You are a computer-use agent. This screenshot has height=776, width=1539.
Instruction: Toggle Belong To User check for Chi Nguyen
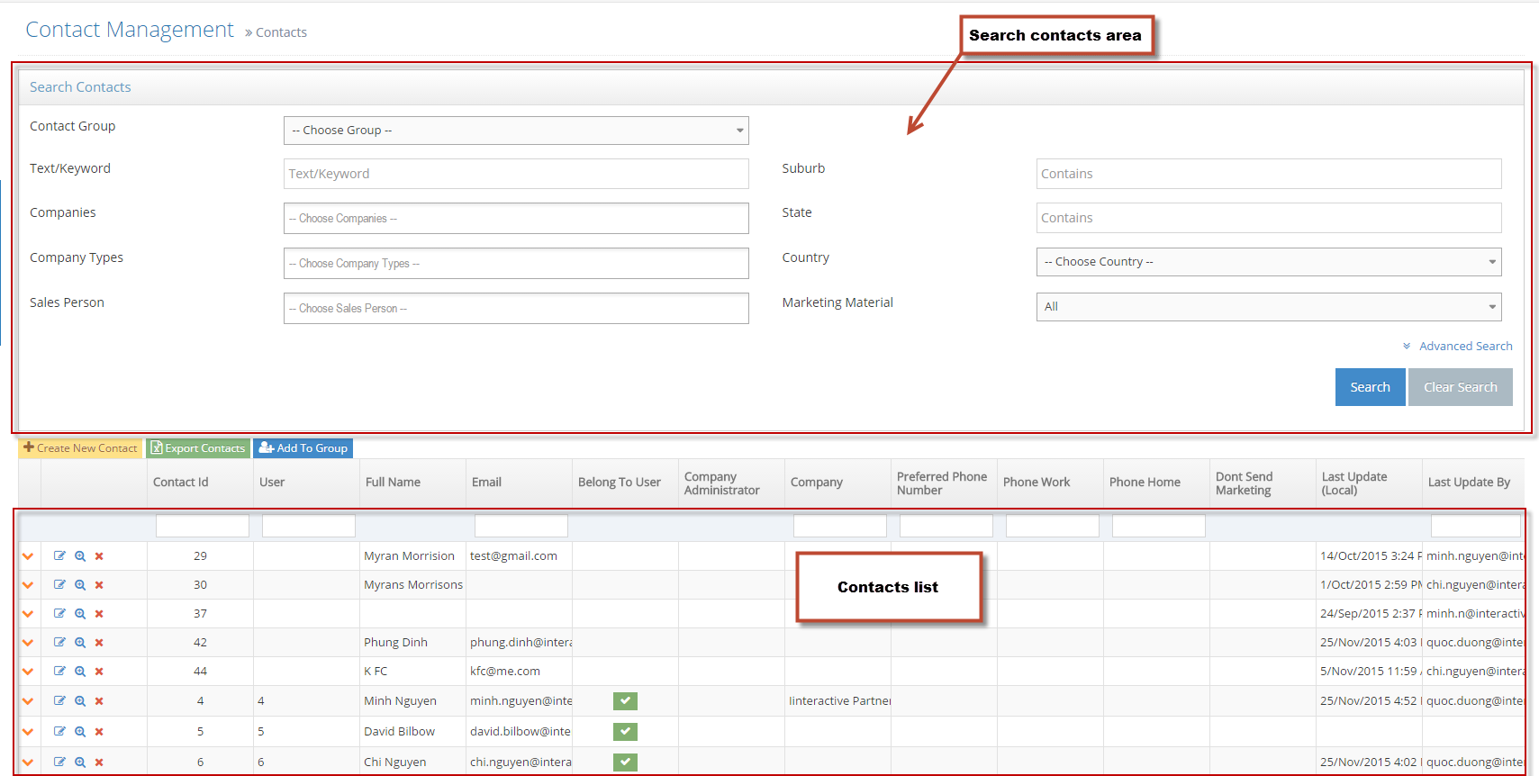(625, 762)
